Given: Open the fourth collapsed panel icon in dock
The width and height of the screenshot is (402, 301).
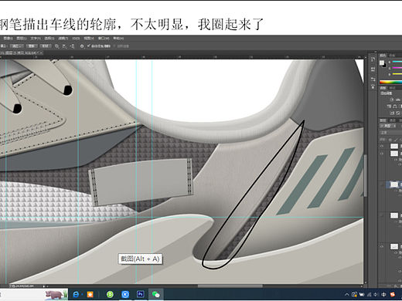Looking at the screenshot, I should point(373,86).
